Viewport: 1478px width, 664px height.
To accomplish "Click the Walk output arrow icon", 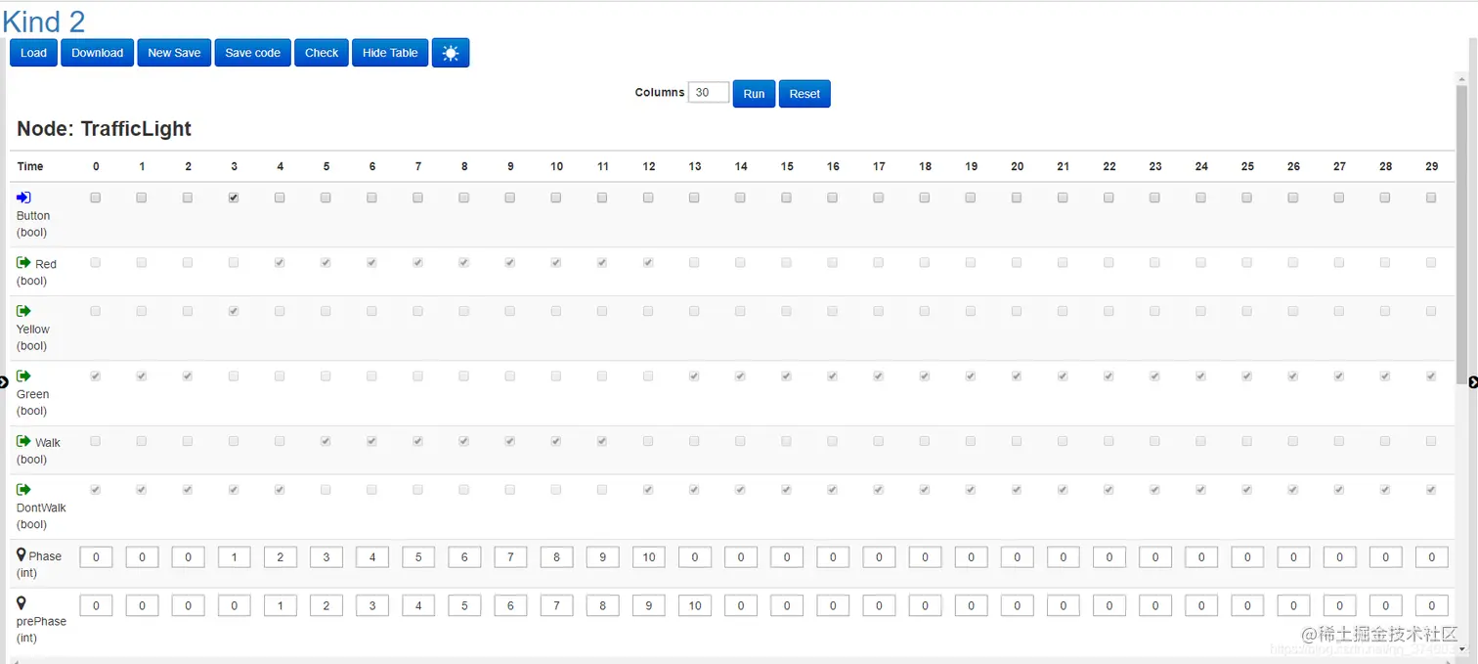I will 23,442.
